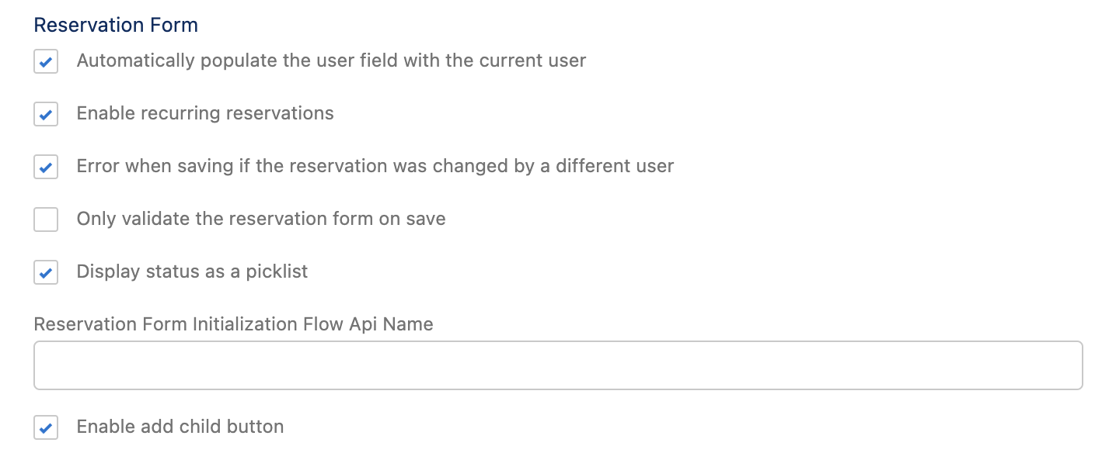Screen dimensions: 1116x453
Task: Uncheck the auto-populate user field checkbox
Action: (x=46, y=61)
